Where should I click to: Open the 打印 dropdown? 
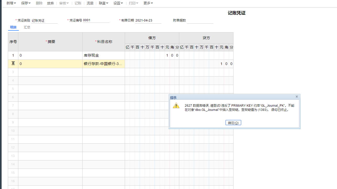point(134,3)
